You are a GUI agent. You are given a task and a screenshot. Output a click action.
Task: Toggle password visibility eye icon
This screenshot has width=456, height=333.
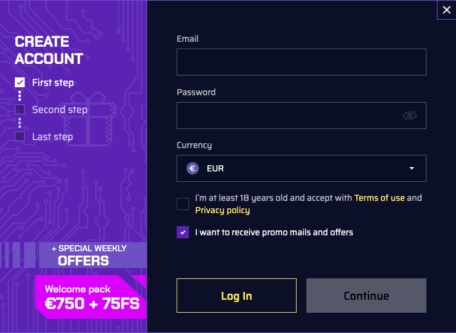[410, 116]
